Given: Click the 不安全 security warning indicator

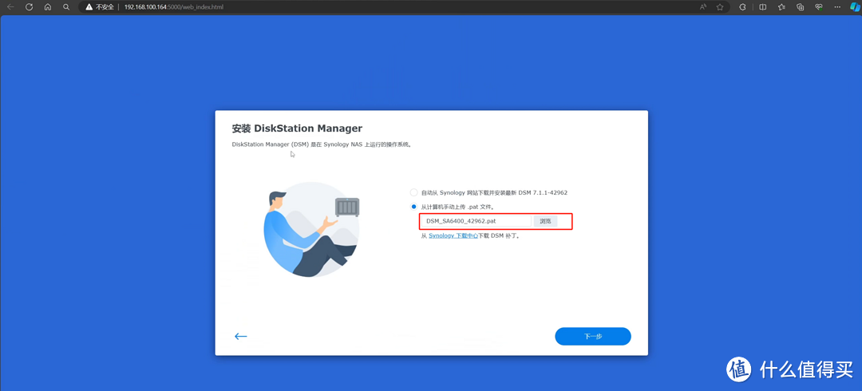Looking at the screenshot, I should click(99, 7).
